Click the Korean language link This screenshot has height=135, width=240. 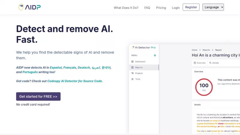point(106,67)
